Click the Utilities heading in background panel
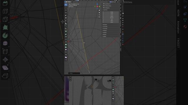 (127, 2)
